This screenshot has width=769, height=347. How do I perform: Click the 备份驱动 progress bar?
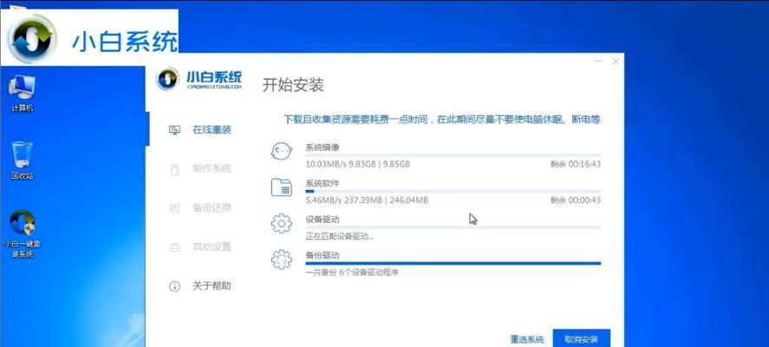click(453, 263)
